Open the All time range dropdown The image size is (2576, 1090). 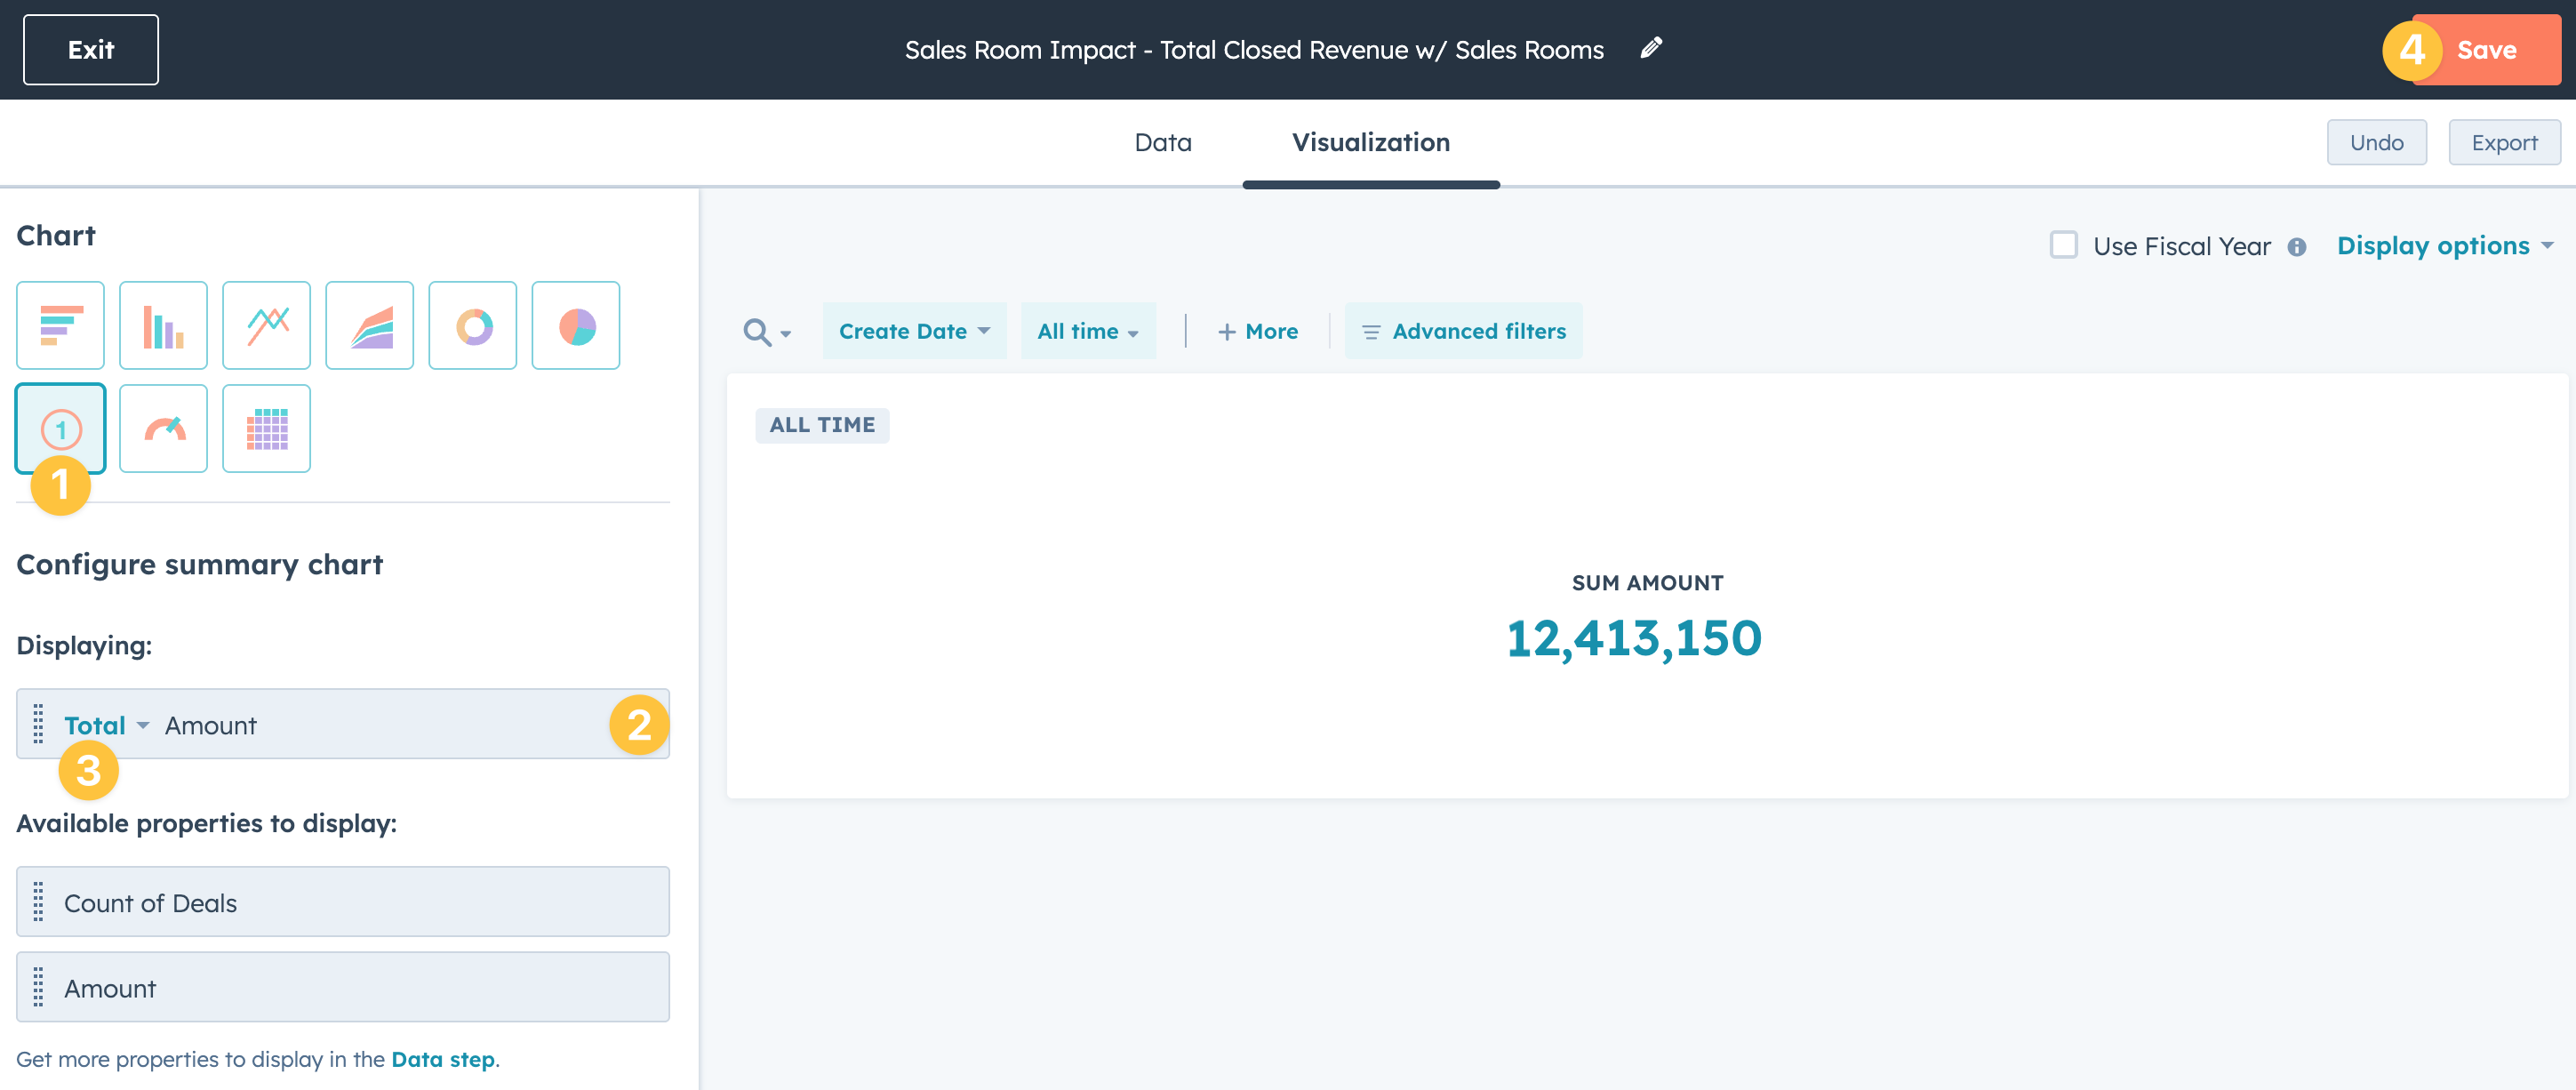pos(1087,331)
